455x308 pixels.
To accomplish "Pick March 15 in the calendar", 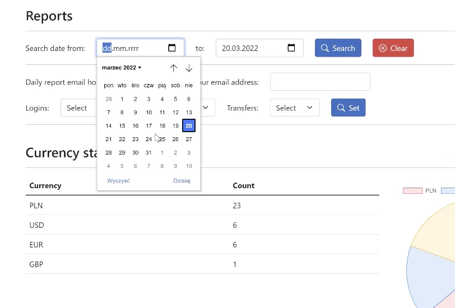I will coord(122,125).
